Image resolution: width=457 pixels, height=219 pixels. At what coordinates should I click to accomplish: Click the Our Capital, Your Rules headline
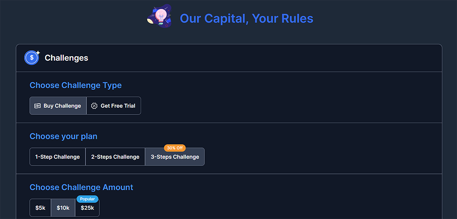coord(246,18)
